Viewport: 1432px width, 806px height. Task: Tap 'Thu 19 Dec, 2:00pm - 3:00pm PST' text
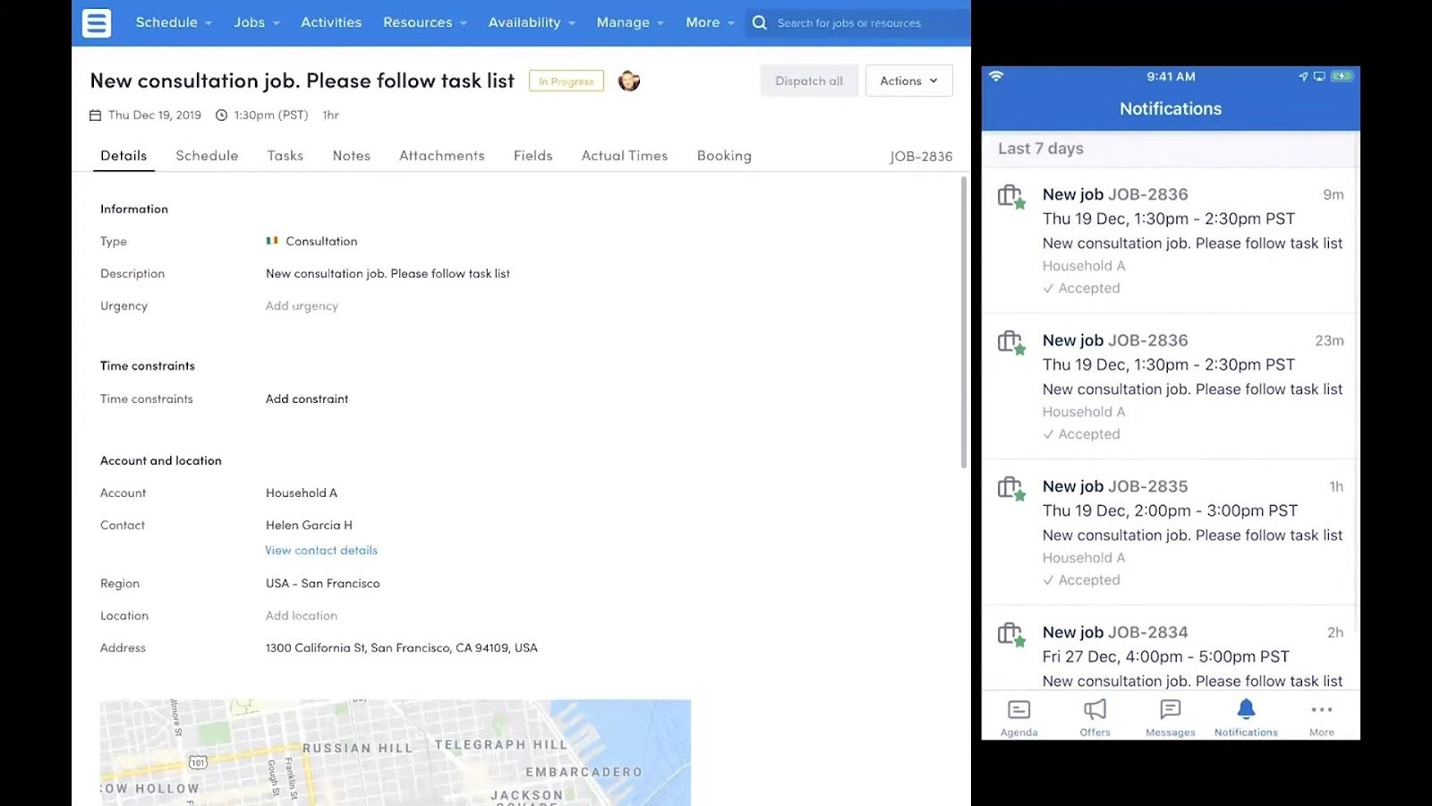(x=1170, y=510)
